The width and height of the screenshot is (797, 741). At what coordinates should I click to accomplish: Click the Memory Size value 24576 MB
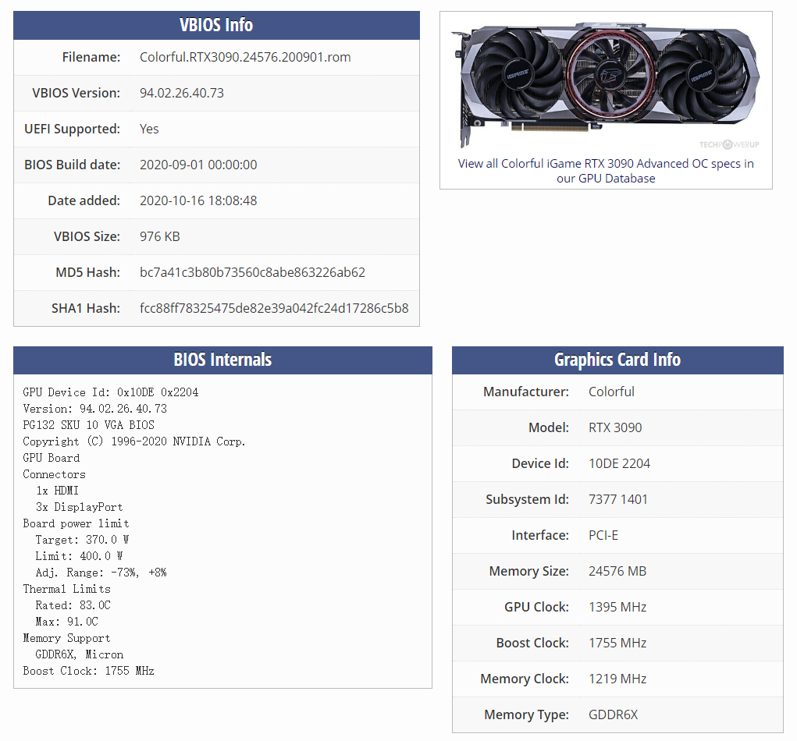[x=617, y=572]
